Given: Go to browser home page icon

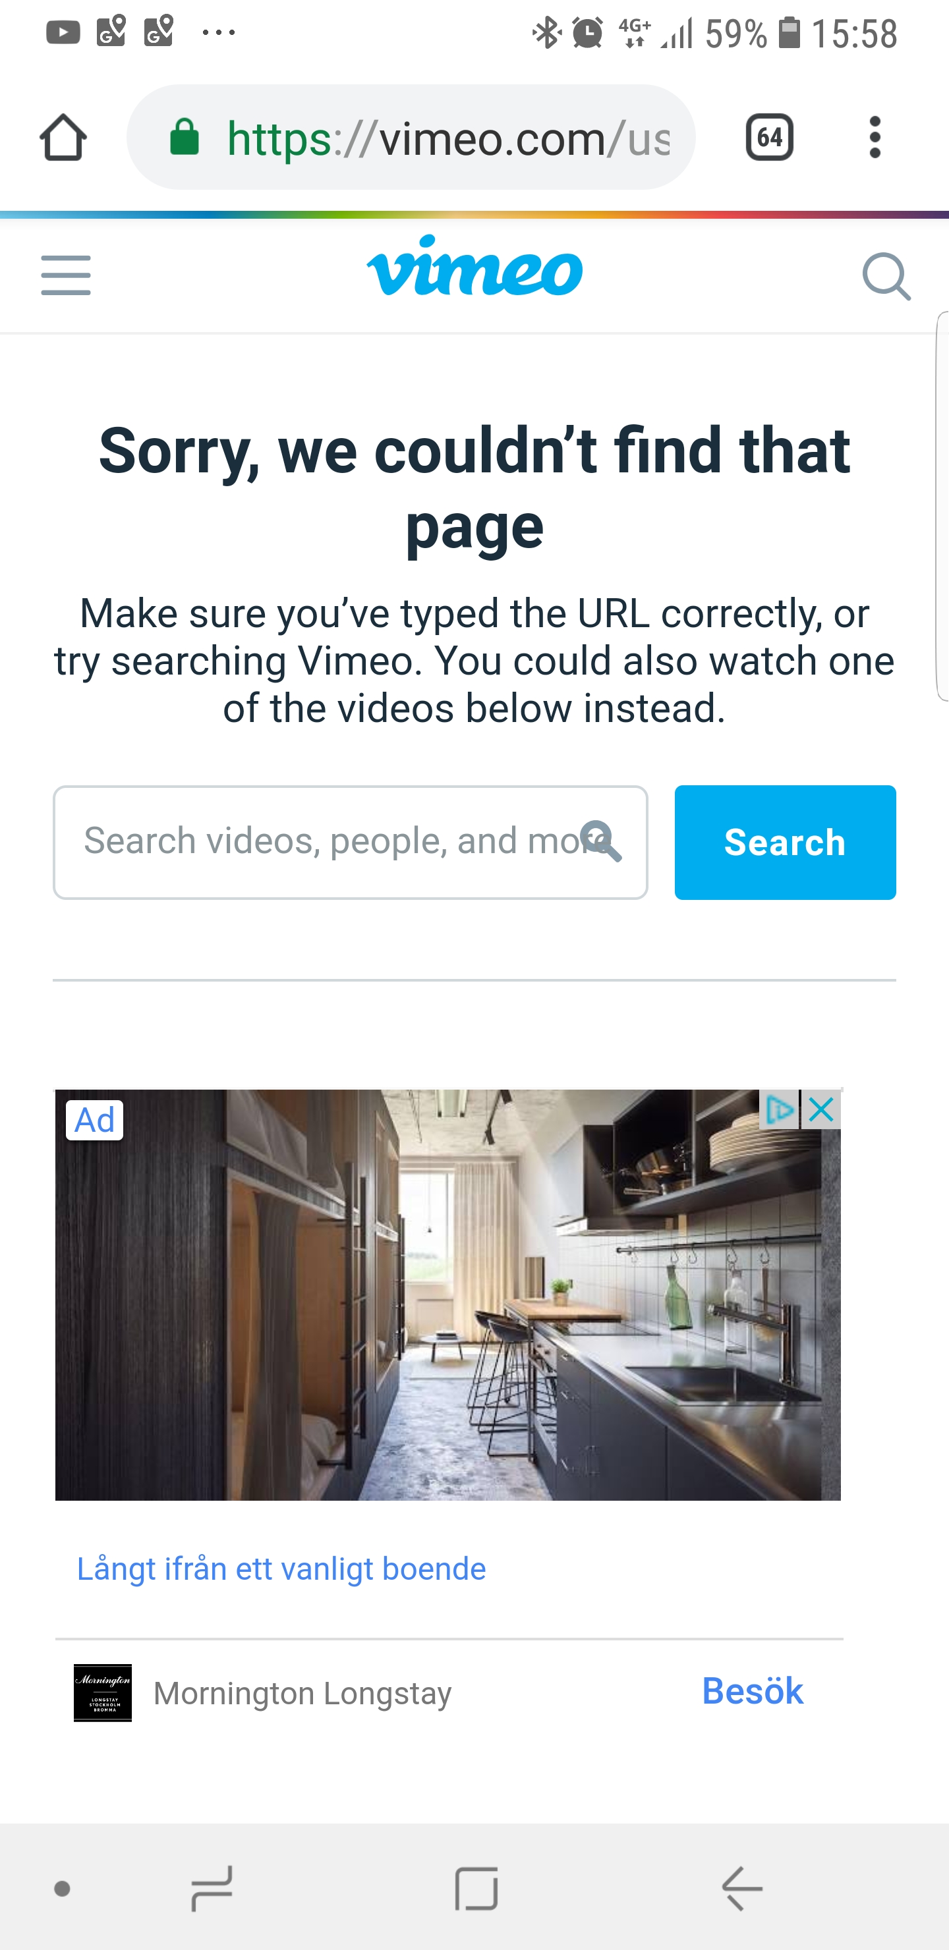Looking at the screenshot, I should 63,138.
